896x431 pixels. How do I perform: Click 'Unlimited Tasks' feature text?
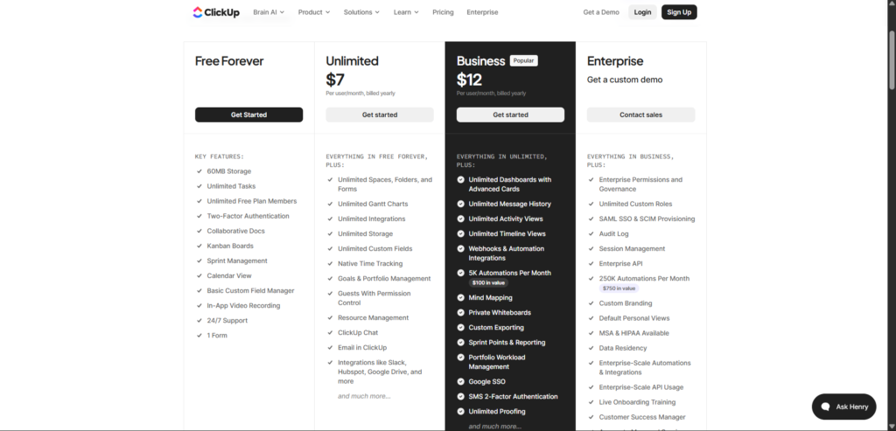coord(231,186)
